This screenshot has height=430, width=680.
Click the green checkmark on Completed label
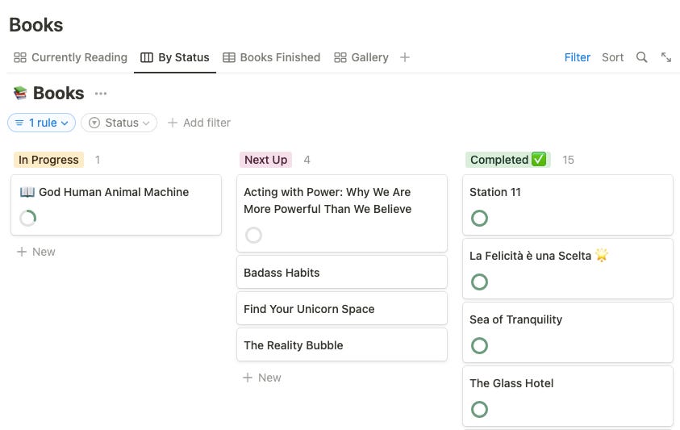pyautogui.click(x=539, y=159)
